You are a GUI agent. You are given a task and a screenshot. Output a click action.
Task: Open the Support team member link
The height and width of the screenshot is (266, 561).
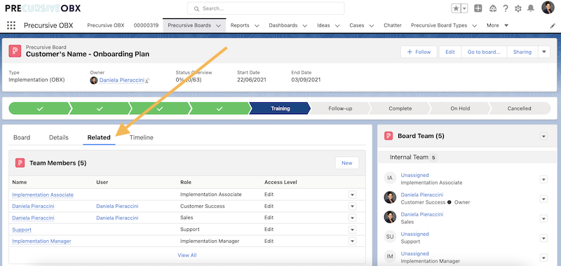pyautogui.click(x=22, y=230)
